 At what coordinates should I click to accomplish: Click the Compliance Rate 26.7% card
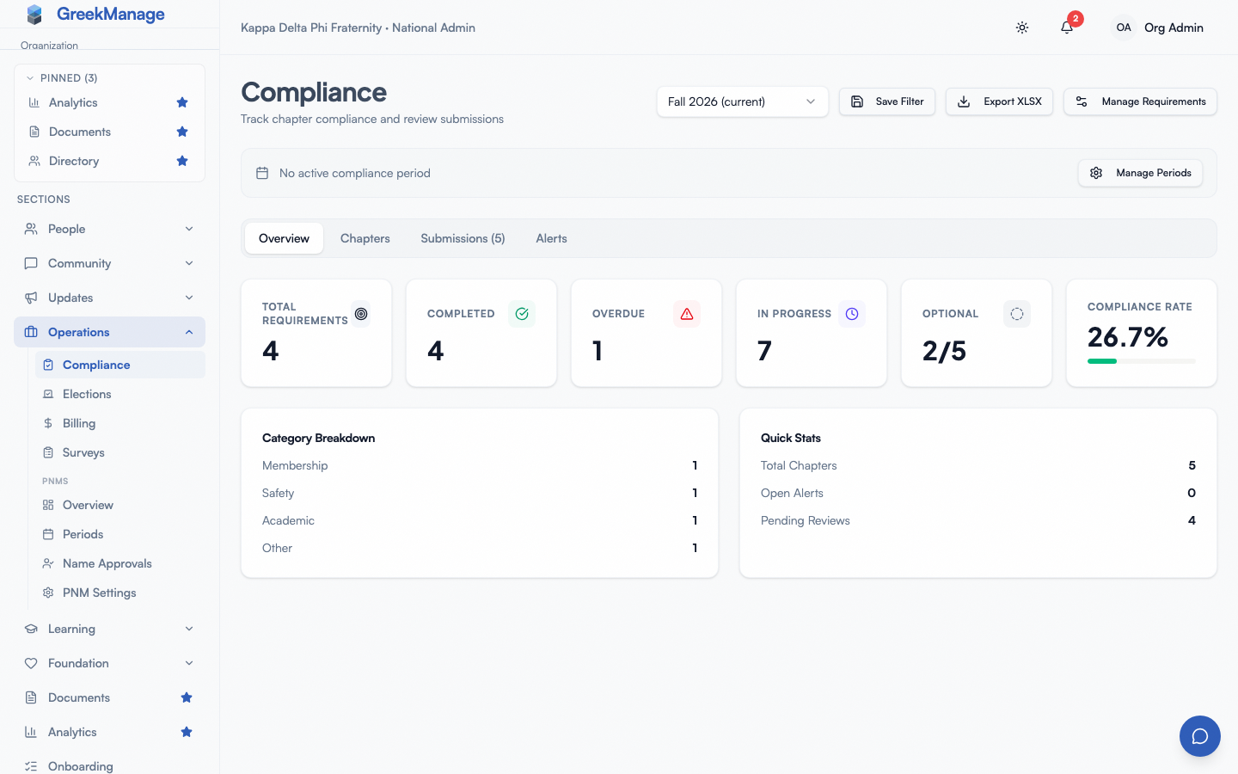coord(1141,333)
